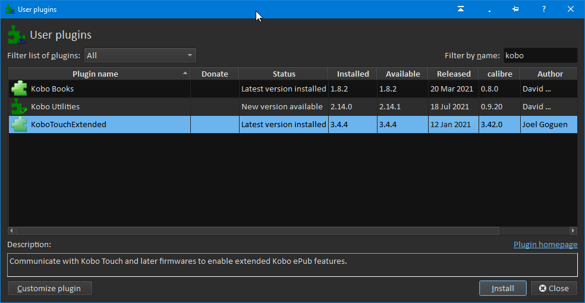Sort by Available column header
585x303 pixels.
[x=402, y=74]
